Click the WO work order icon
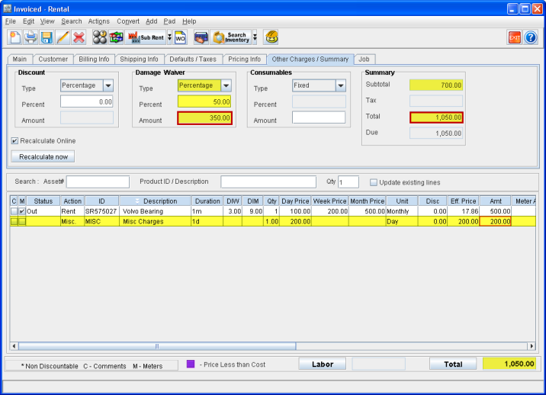 [181, 37]
